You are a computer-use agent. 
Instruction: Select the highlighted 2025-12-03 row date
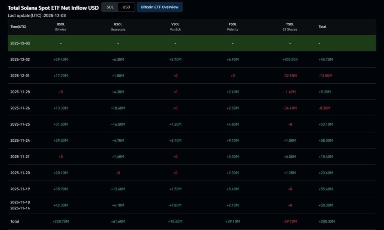point(20,43)
